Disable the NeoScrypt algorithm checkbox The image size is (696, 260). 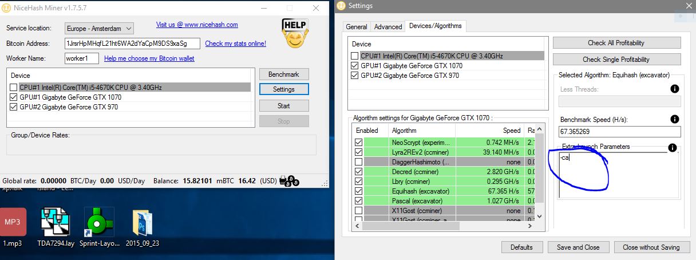pos(359,142)
